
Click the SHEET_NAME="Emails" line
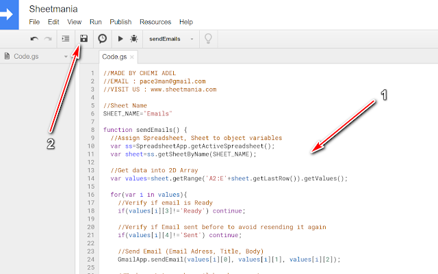coord(138,113)
